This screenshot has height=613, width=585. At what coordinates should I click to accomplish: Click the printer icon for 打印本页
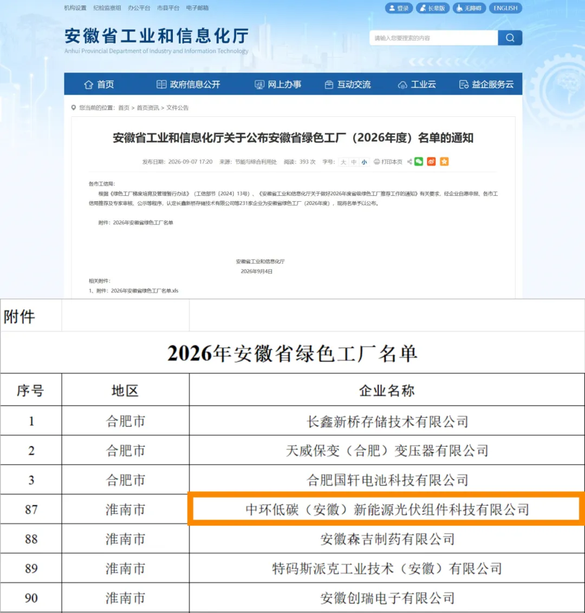point(376,162)
